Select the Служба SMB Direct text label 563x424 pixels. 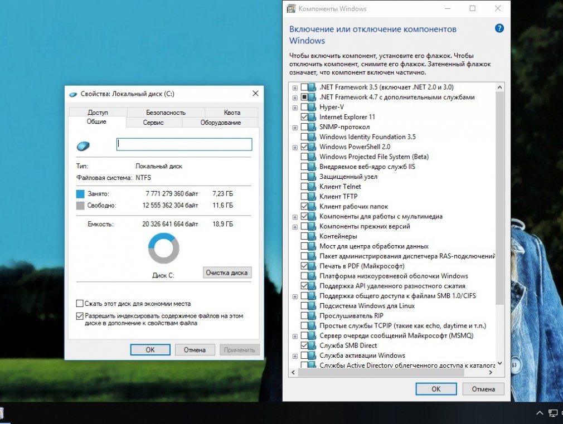348,346
